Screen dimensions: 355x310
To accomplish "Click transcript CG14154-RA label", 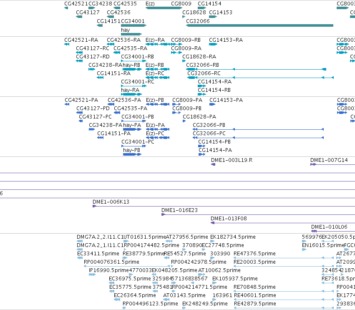I will click(x=215, y=82).
